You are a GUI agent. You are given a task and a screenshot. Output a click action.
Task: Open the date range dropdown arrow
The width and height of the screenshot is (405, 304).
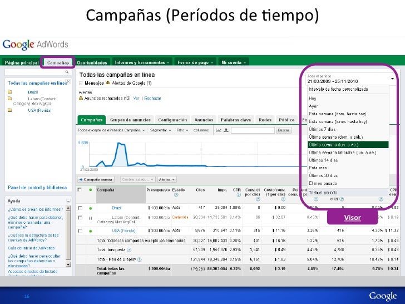(x=392, y=79)
